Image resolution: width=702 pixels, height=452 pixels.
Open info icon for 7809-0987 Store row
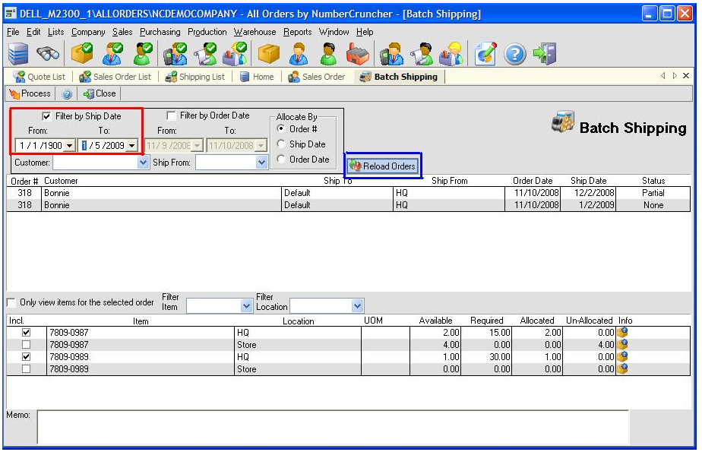tap(622, 344)
